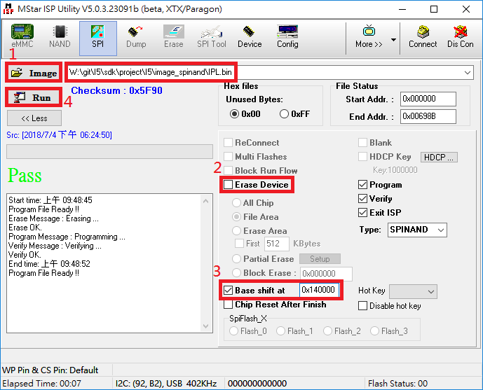
Task: Click the Connect icon
Action: click(423, 36)
